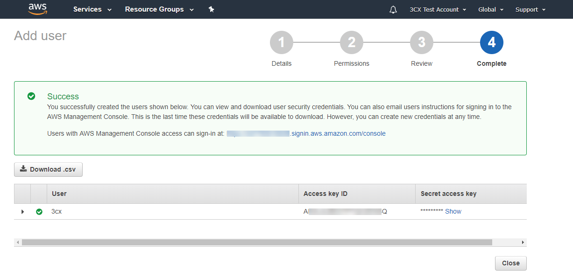Click green status check beside 3cx user

click(x=39, y=211)
